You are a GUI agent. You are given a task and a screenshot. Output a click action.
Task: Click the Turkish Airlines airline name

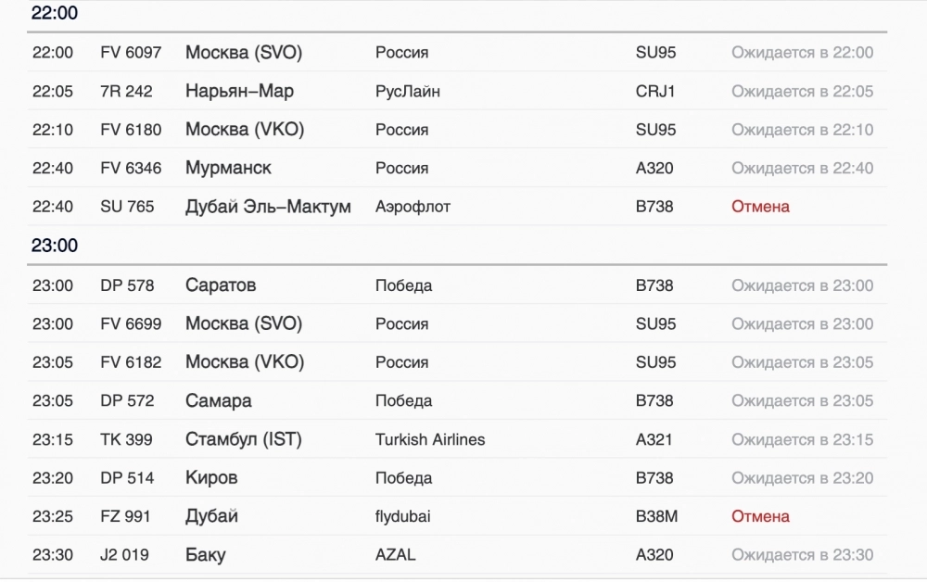pyautogui.click(x=430, y=440)
